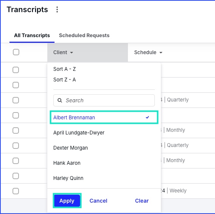Viewport: 215px width, 214px height.
Task: Click the checkmark beside Albert Brennaman
Action: click(x=147, y=117)
